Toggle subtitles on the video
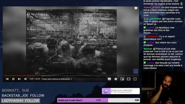Viewport: 185px width, 104px height. [109, 79]
